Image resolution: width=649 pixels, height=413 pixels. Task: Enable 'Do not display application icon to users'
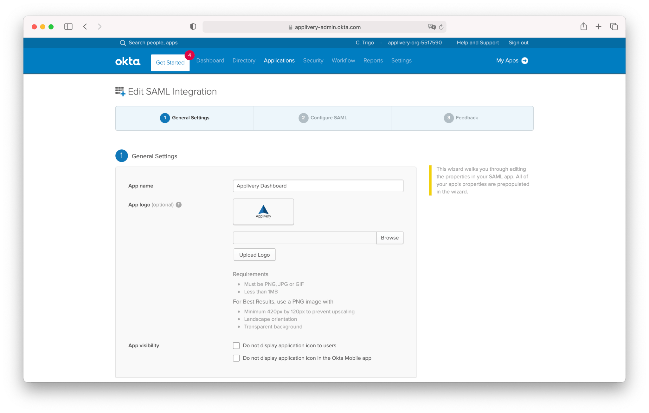click(x=236, y=345)
